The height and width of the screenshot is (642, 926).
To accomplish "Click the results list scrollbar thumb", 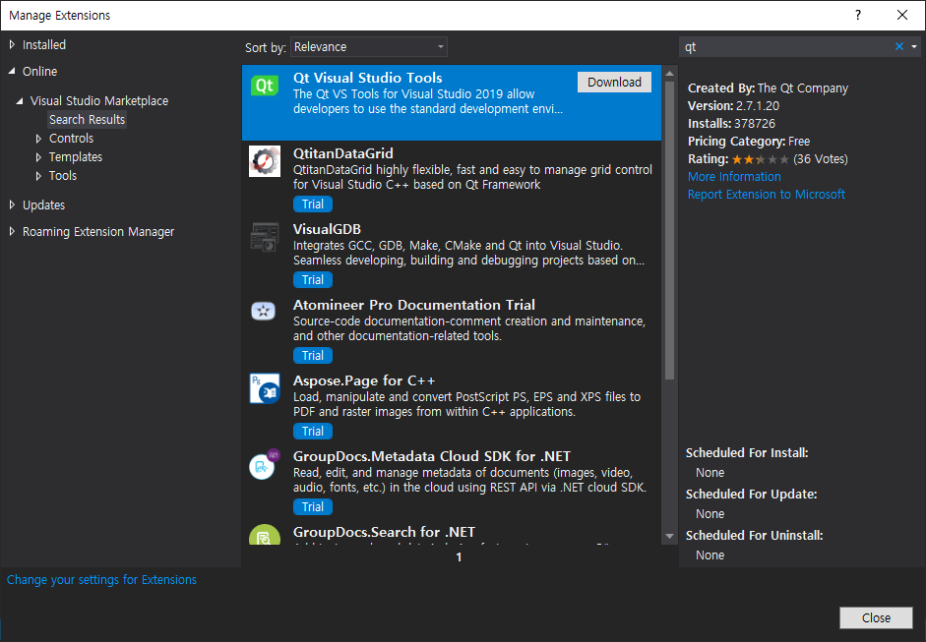I will point(670,230).
